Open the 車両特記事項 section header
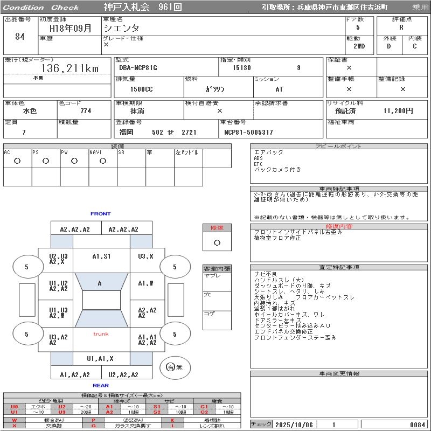The width and height of the screenshot is (431, 431). click(339, 189)
